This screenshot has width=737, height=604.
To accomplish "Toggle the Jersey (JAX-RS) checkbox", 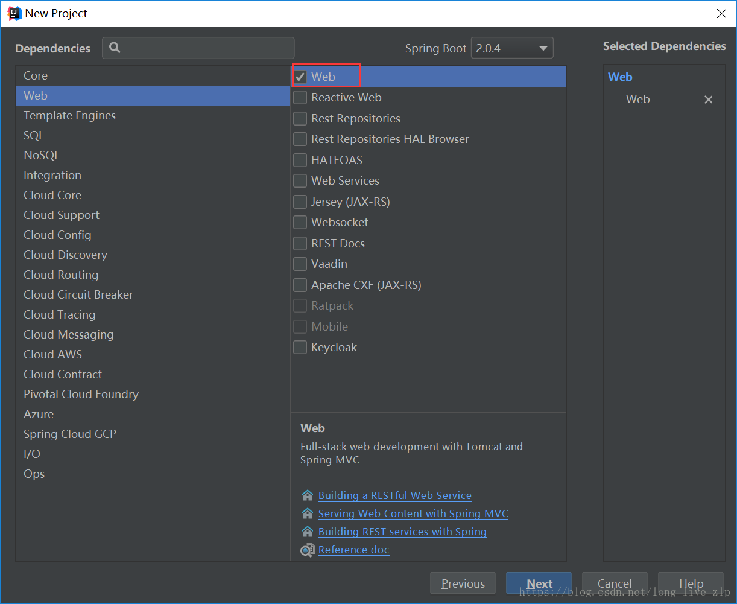I will pyautogui.click(x=300, y=202).
